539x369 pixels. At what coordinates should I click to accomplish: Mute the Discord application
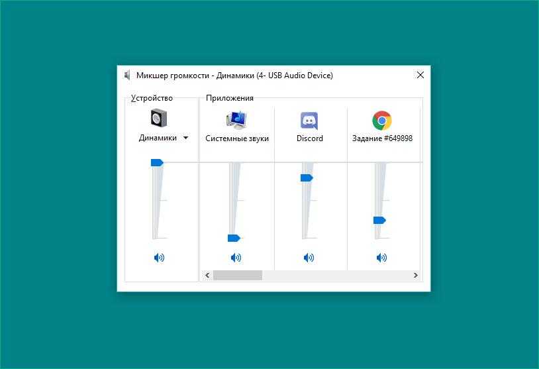[x=309, y=258]
